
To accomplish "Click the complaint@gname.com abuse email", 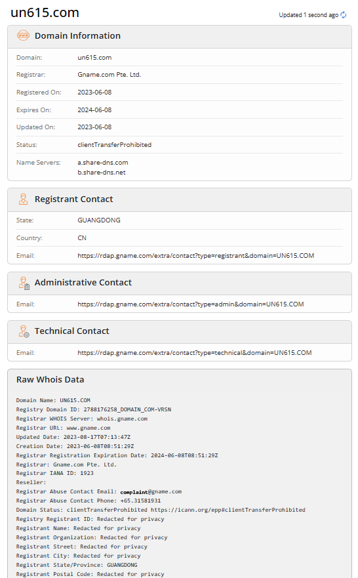I will (x=151, y=492).
